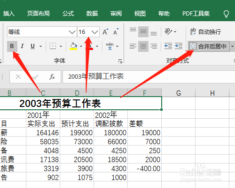Click Decrease Font Size icon
The height and width of the screenshot is (188, 235).
pos(116,32)
